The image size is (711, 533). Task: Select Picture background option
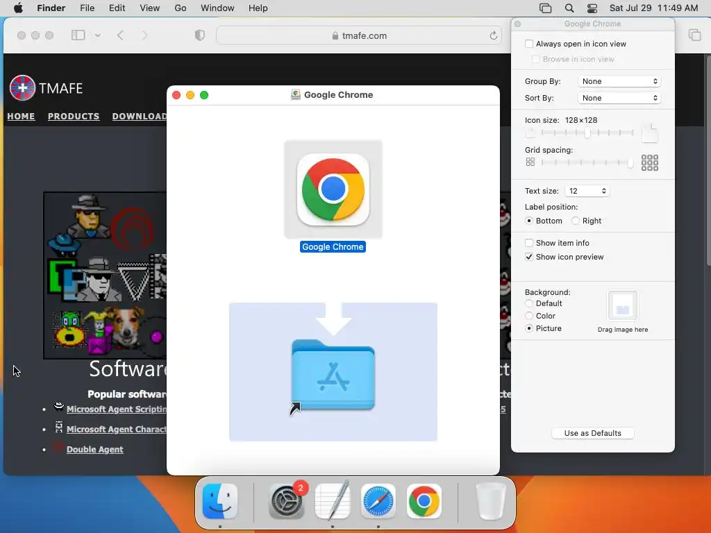[528, 328]
